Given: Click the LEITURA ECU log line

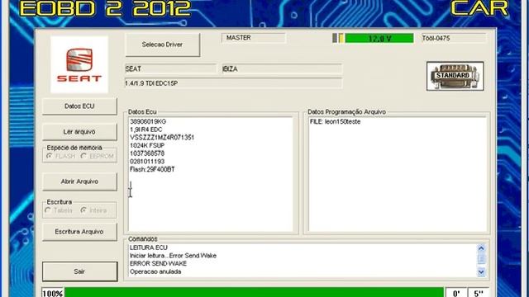Looking at the screenshot, I should point(149,247).
